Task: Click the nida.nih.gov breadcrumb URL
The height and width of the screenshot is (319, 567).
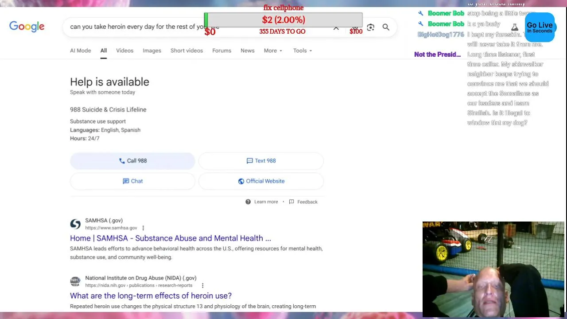Action: click(x=139, y=285)
